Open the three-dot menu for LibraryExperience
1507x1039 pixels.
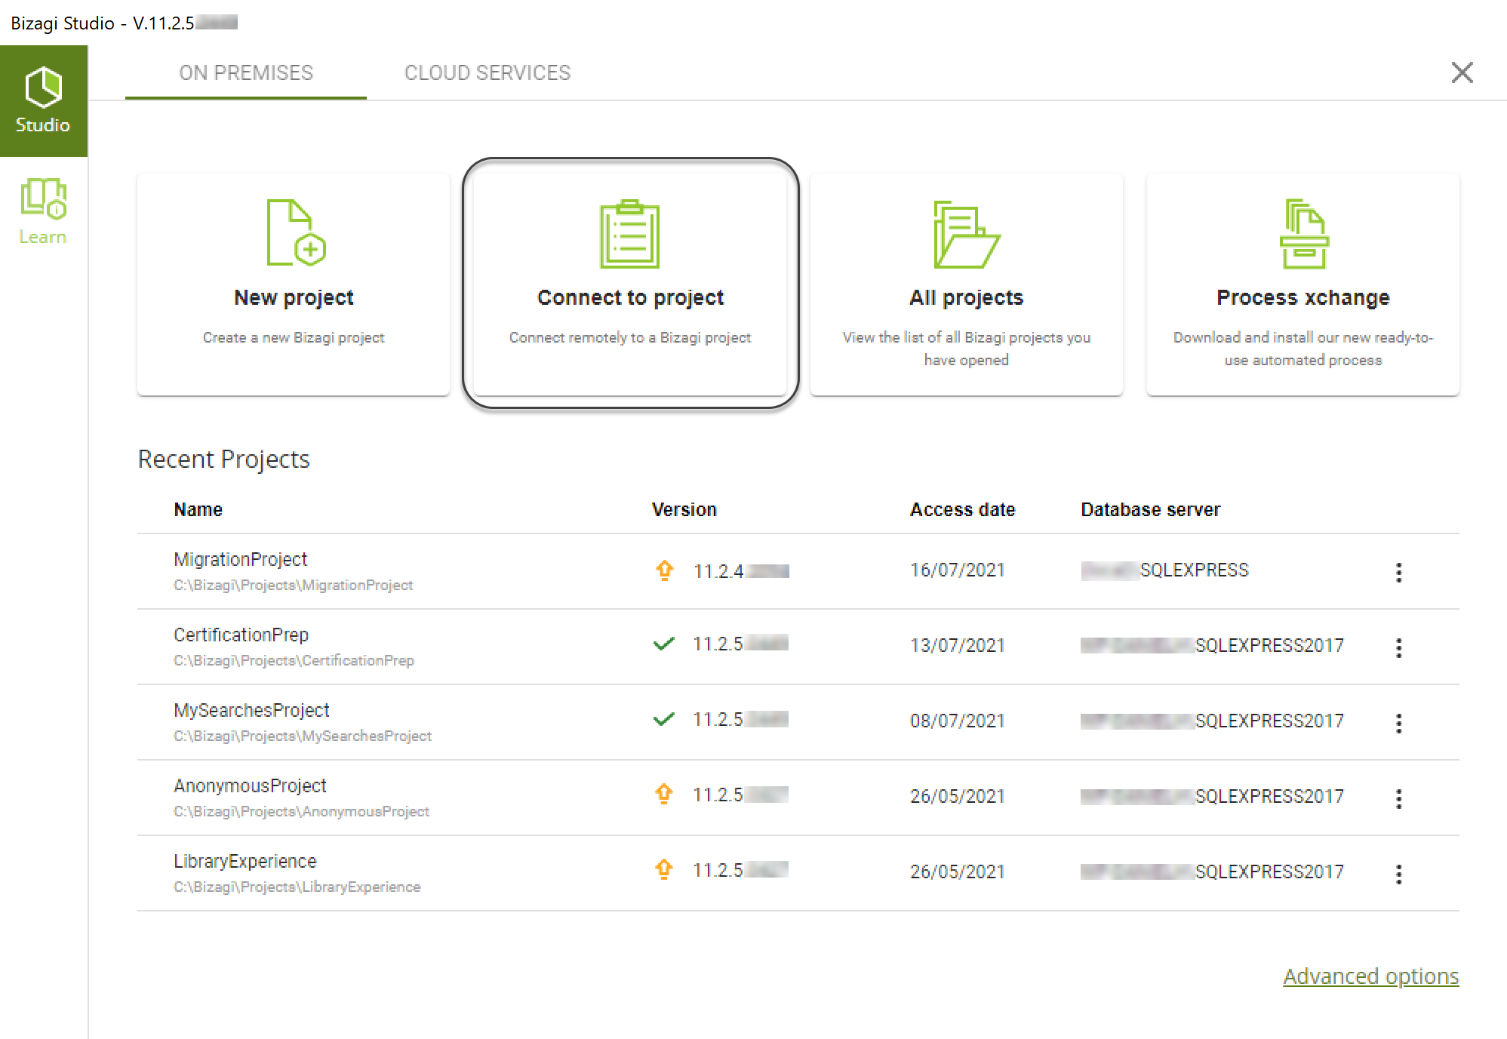[x=1398, y=874]
